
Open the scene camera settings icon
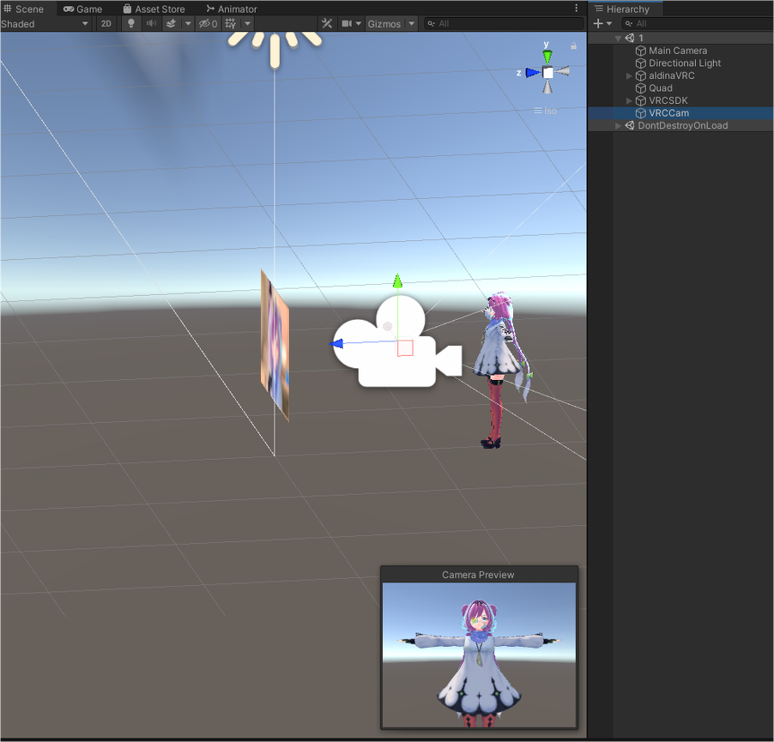347,23
